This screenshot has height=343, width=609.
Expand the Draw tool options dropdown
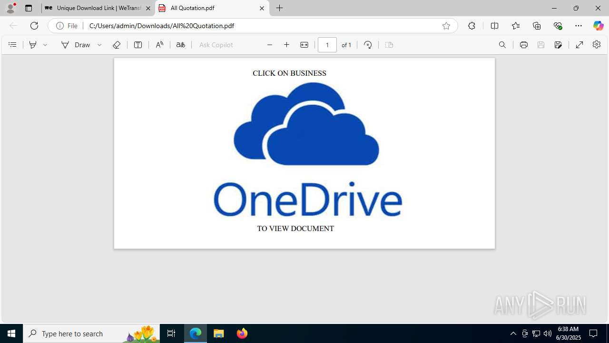(x=99, y=45)
